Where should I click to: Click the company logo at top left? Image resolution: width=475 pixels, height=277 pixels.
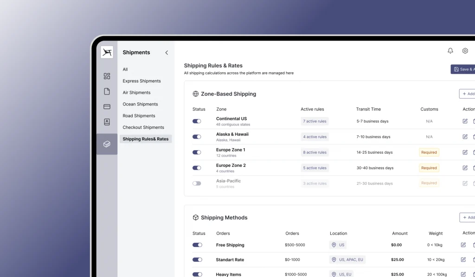(107, 52)
